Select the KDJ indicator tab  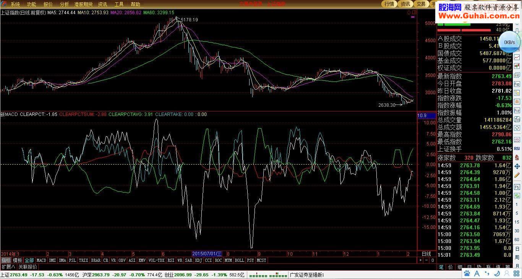198,260
